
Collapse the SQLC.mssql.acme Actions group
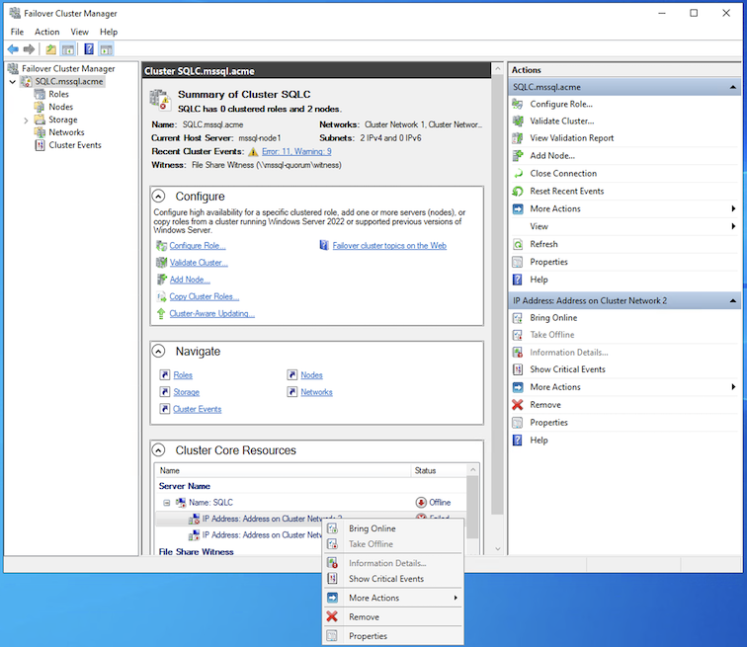[x=733, y=87]
